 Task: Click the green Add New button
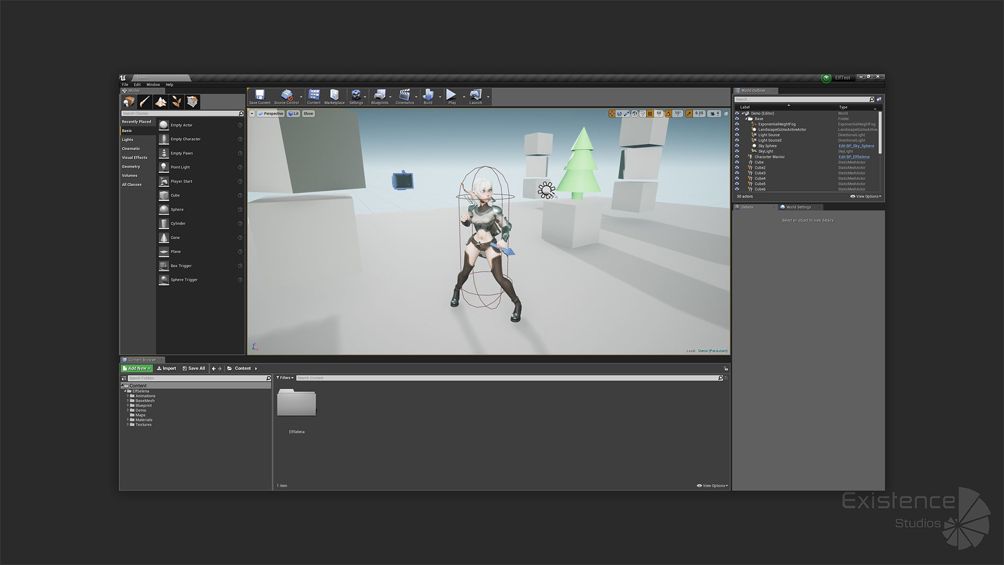coord(136,368)
